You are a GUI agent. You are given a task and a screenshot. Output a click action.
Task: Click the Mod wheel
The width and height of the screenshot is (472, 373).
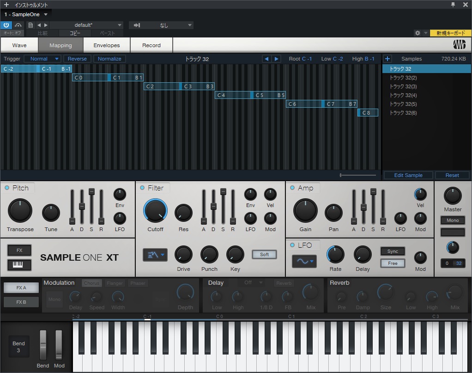pyautogui.click(x=59, y=344)
